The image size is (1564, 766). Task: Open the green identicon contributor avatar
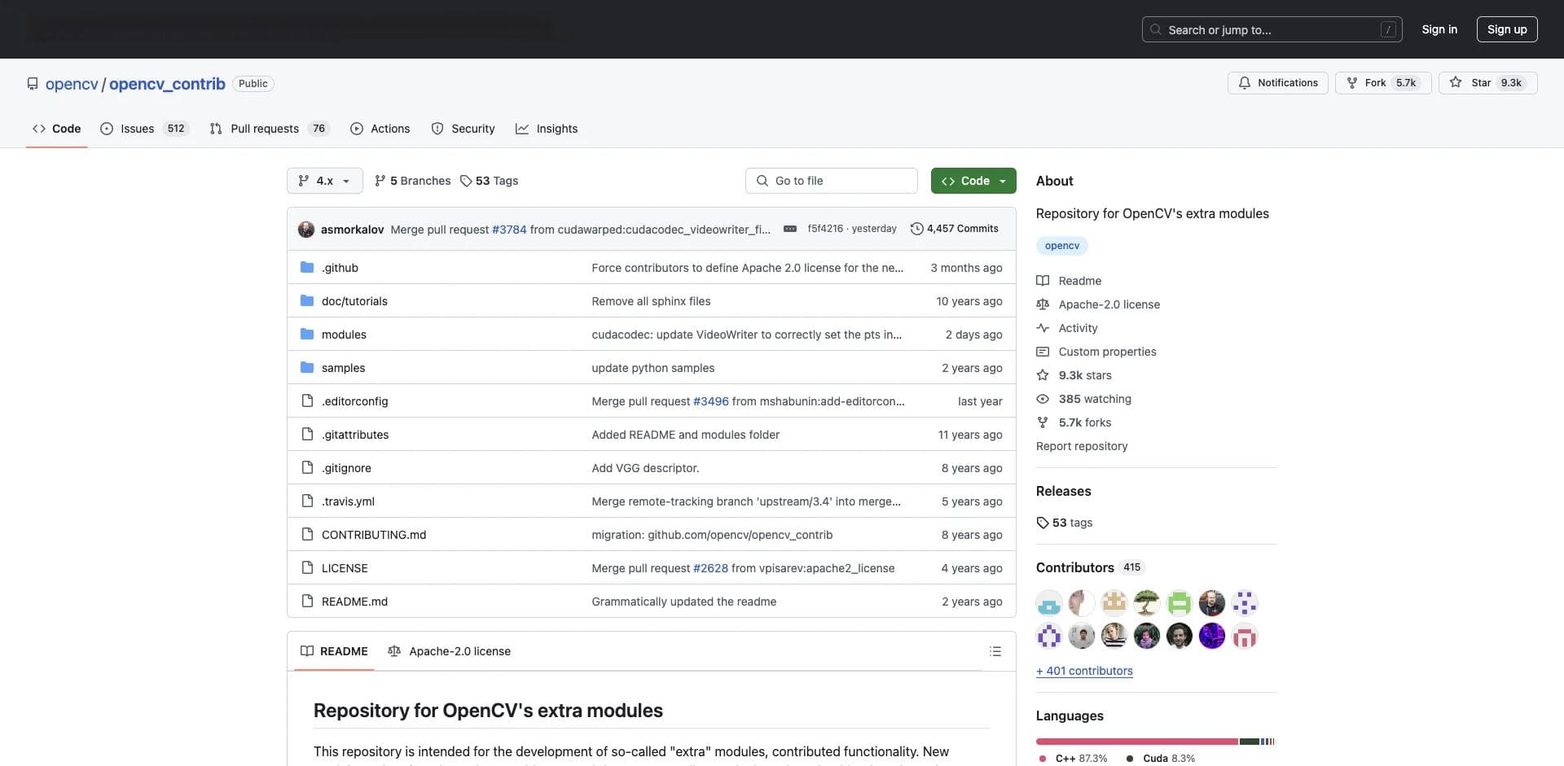(1180, 603)
